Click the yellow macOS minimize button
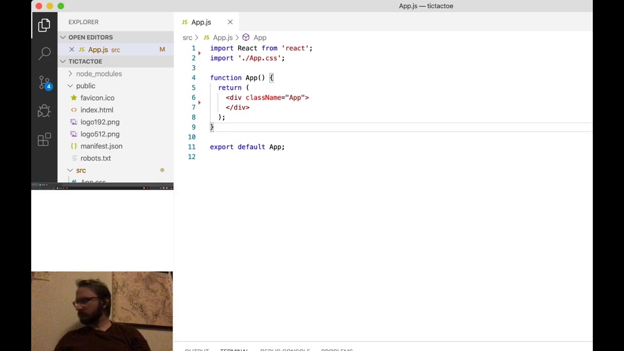 pyautogui.click(x=50, y=6)
